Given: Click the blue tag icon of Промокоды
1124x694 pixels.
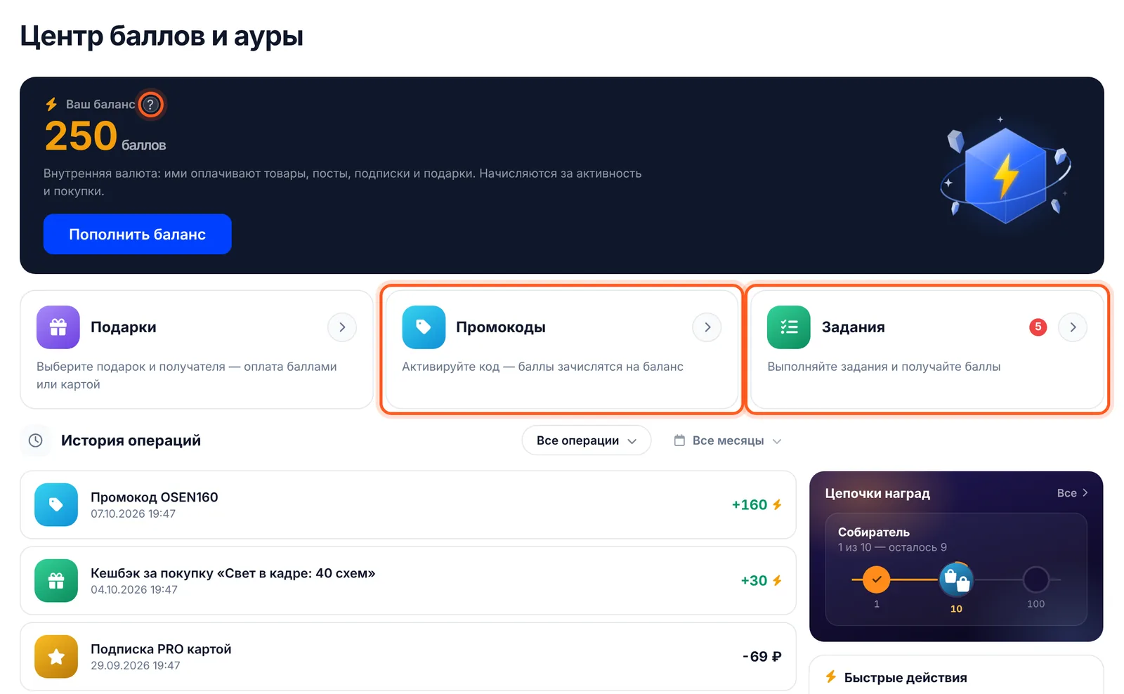Looking at the screenshot, I should click(x=424, y=327).
